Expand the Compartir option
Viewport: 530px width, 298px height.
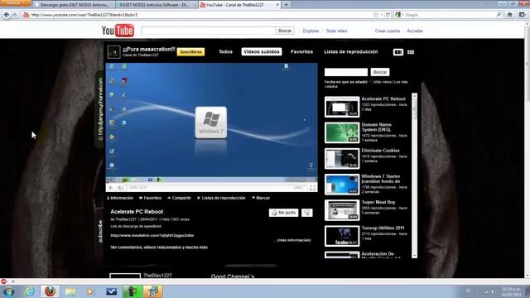(179, 198)
